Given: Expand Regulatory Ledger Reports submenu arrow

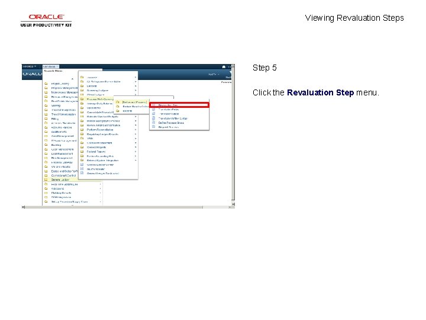Looking at the screenshot, I should click(135, 134).
